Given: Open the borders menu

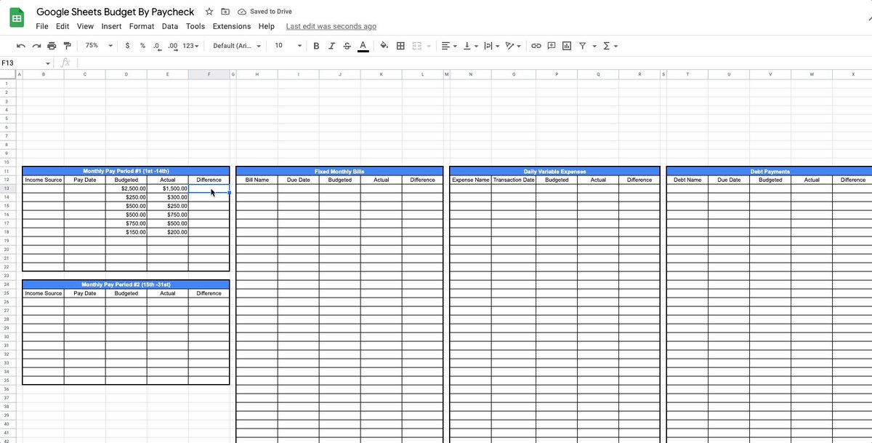Looking at the screenshot, I should 400,46.
